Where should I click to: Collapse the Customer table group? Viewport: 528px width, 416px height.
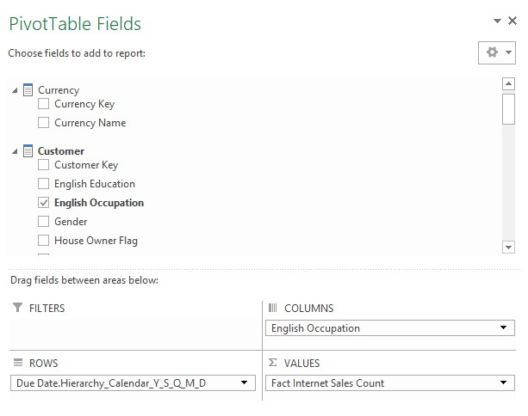[15, 151]
